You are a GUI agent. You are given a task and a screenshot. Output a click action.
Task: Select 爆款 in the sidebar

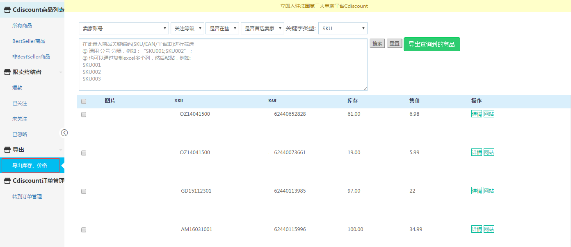click(x=17, y=88)
